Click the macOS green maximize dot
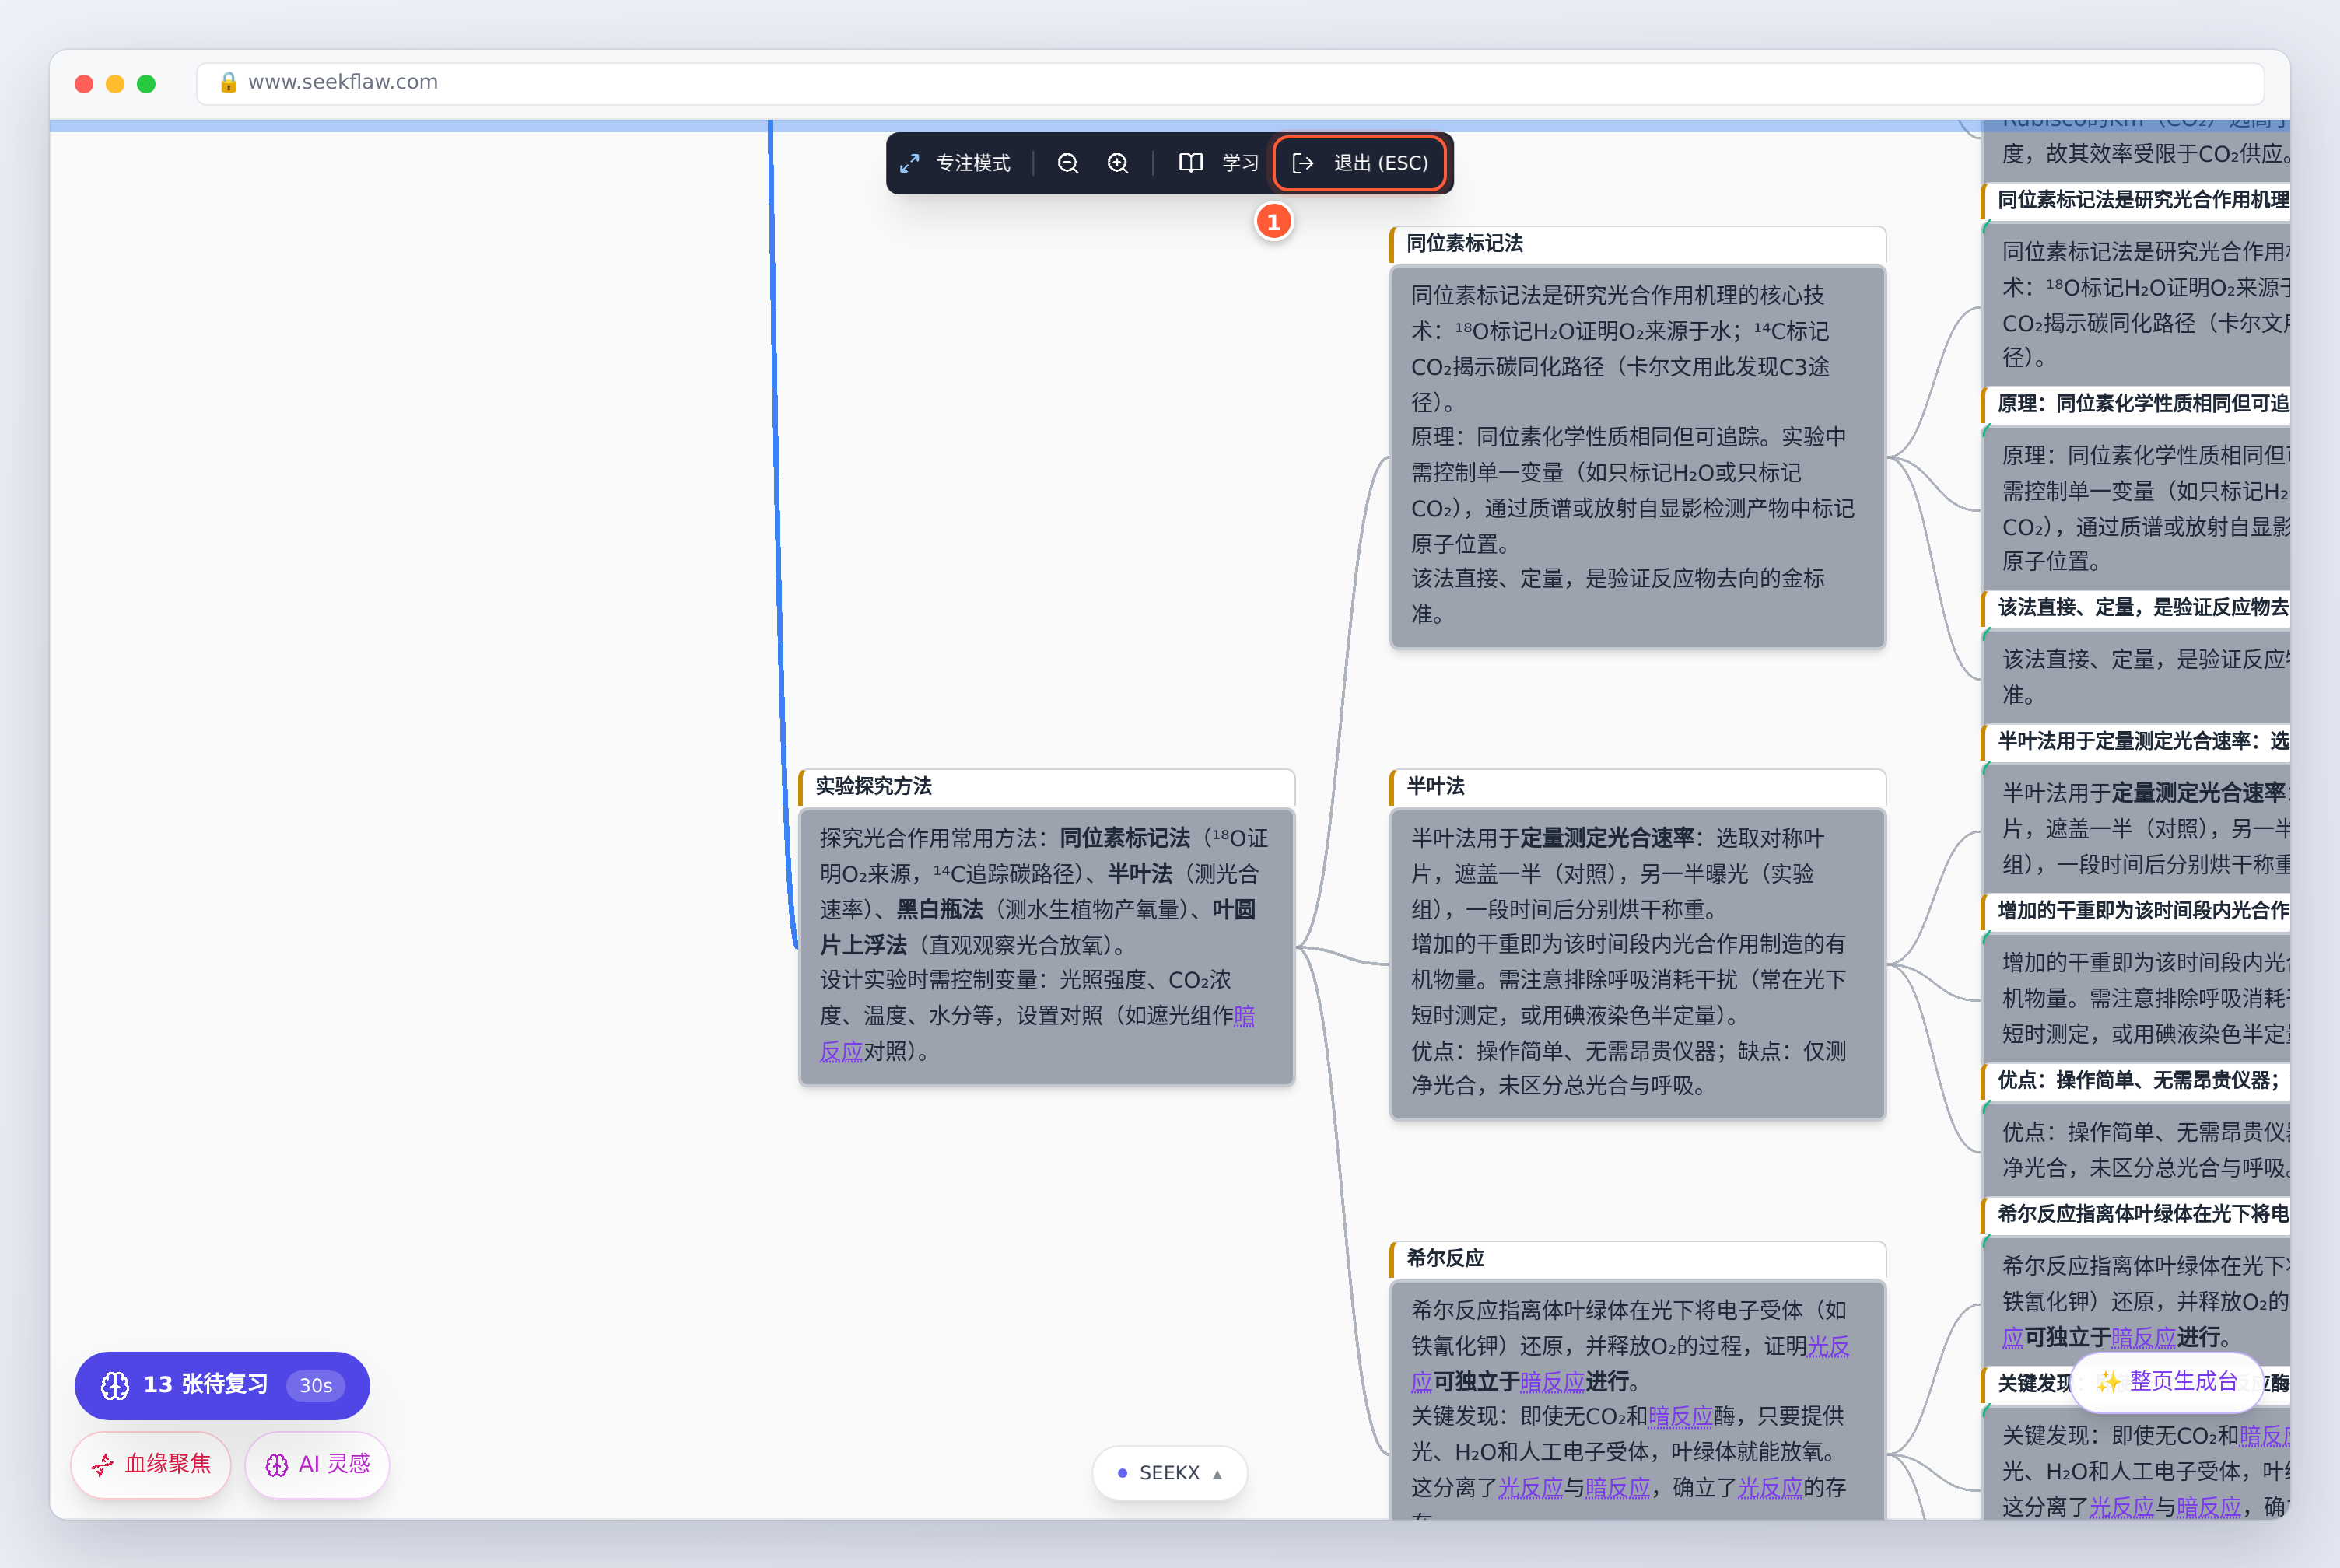This screenshot has width=2340, height=1568. pos(146,84)
